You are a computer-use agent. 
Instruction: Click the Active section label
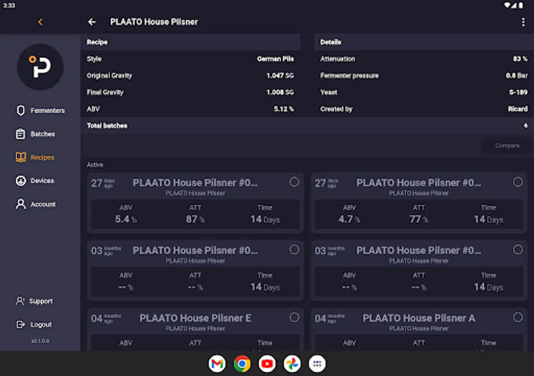pyautogui.click(x=95, y=165)
